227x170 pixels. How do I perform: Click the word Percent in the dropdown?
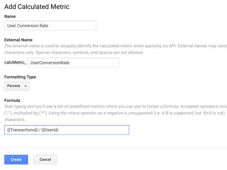coord(14,86)
